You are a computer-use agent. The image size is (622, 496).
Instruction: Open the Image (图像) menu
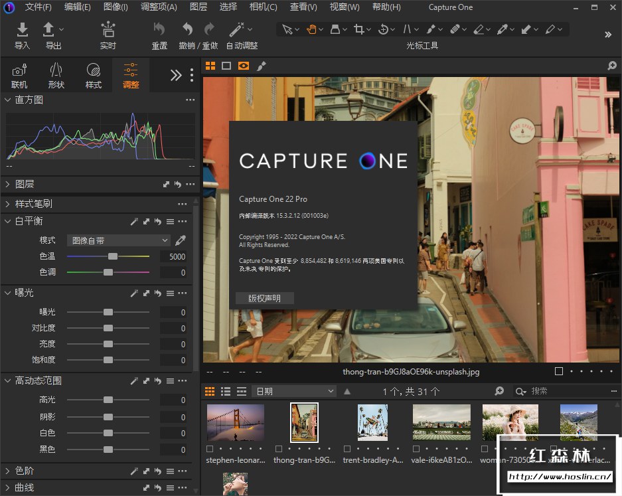tap(116, 7)
